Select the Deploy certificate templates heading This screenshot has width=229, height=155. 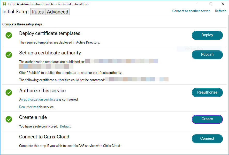coord(50,33)
